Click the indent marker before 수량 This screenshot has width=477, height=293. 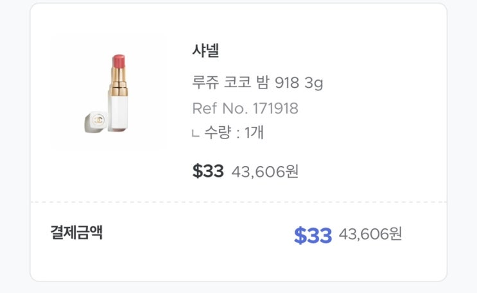click(195, 134)
